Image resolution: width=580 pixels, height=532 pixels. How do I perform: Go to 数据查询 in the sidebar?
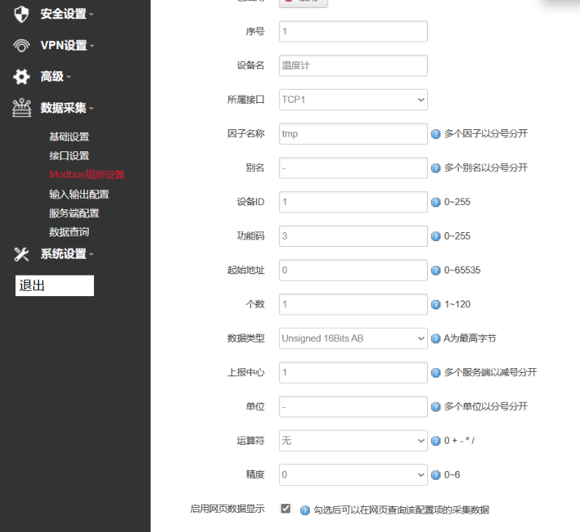69,232
